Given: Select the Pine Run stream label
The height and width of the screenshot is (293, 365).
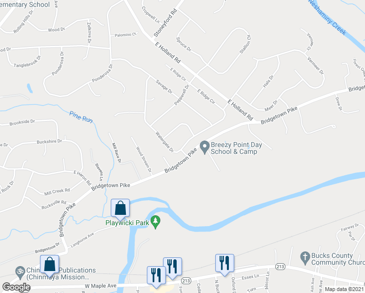Looking at the screenshot, I should [x=81, y=117].
